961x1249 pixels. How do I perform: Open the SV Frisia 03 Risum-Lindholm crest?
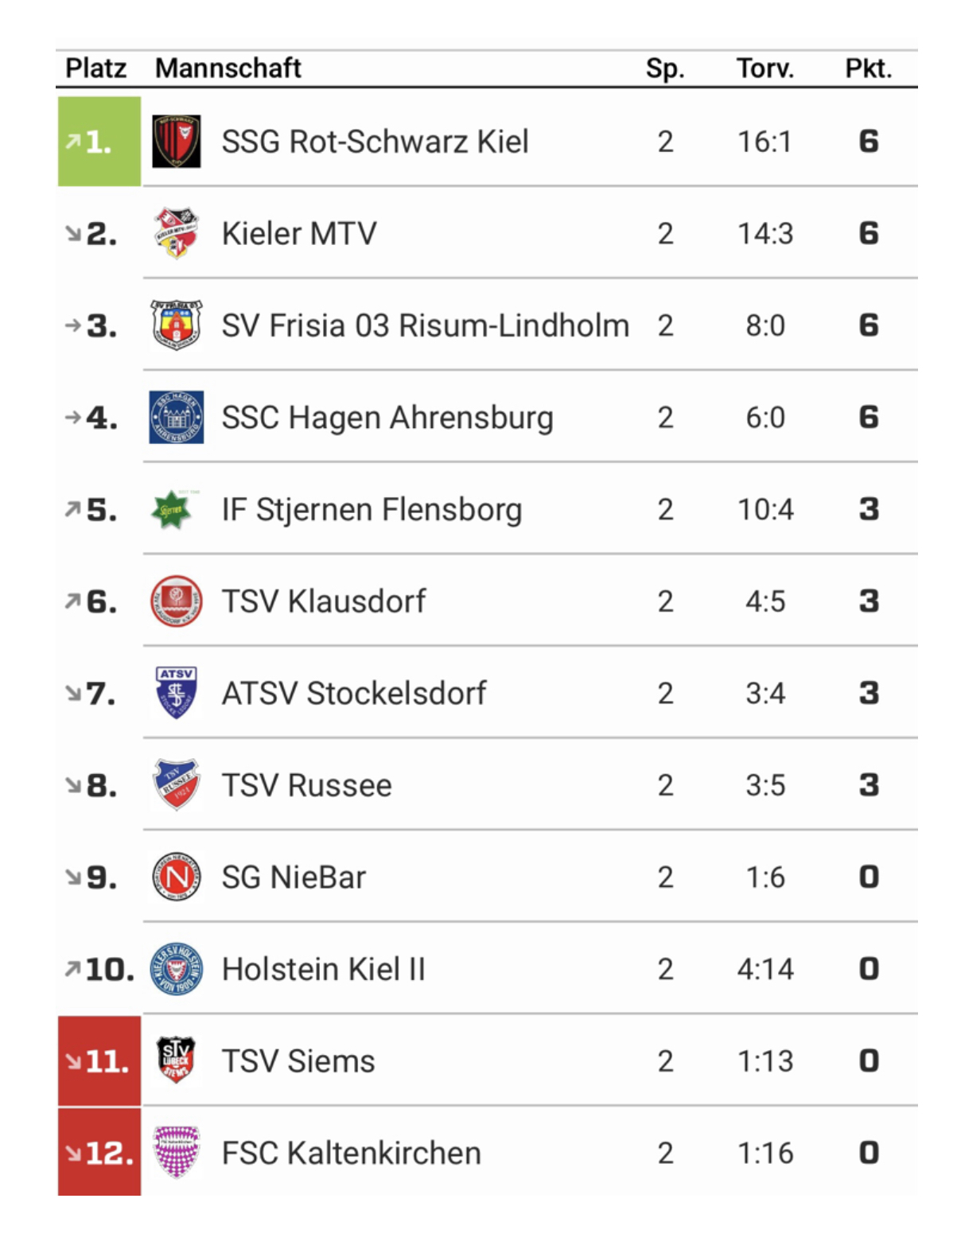[x=176, y=325]
